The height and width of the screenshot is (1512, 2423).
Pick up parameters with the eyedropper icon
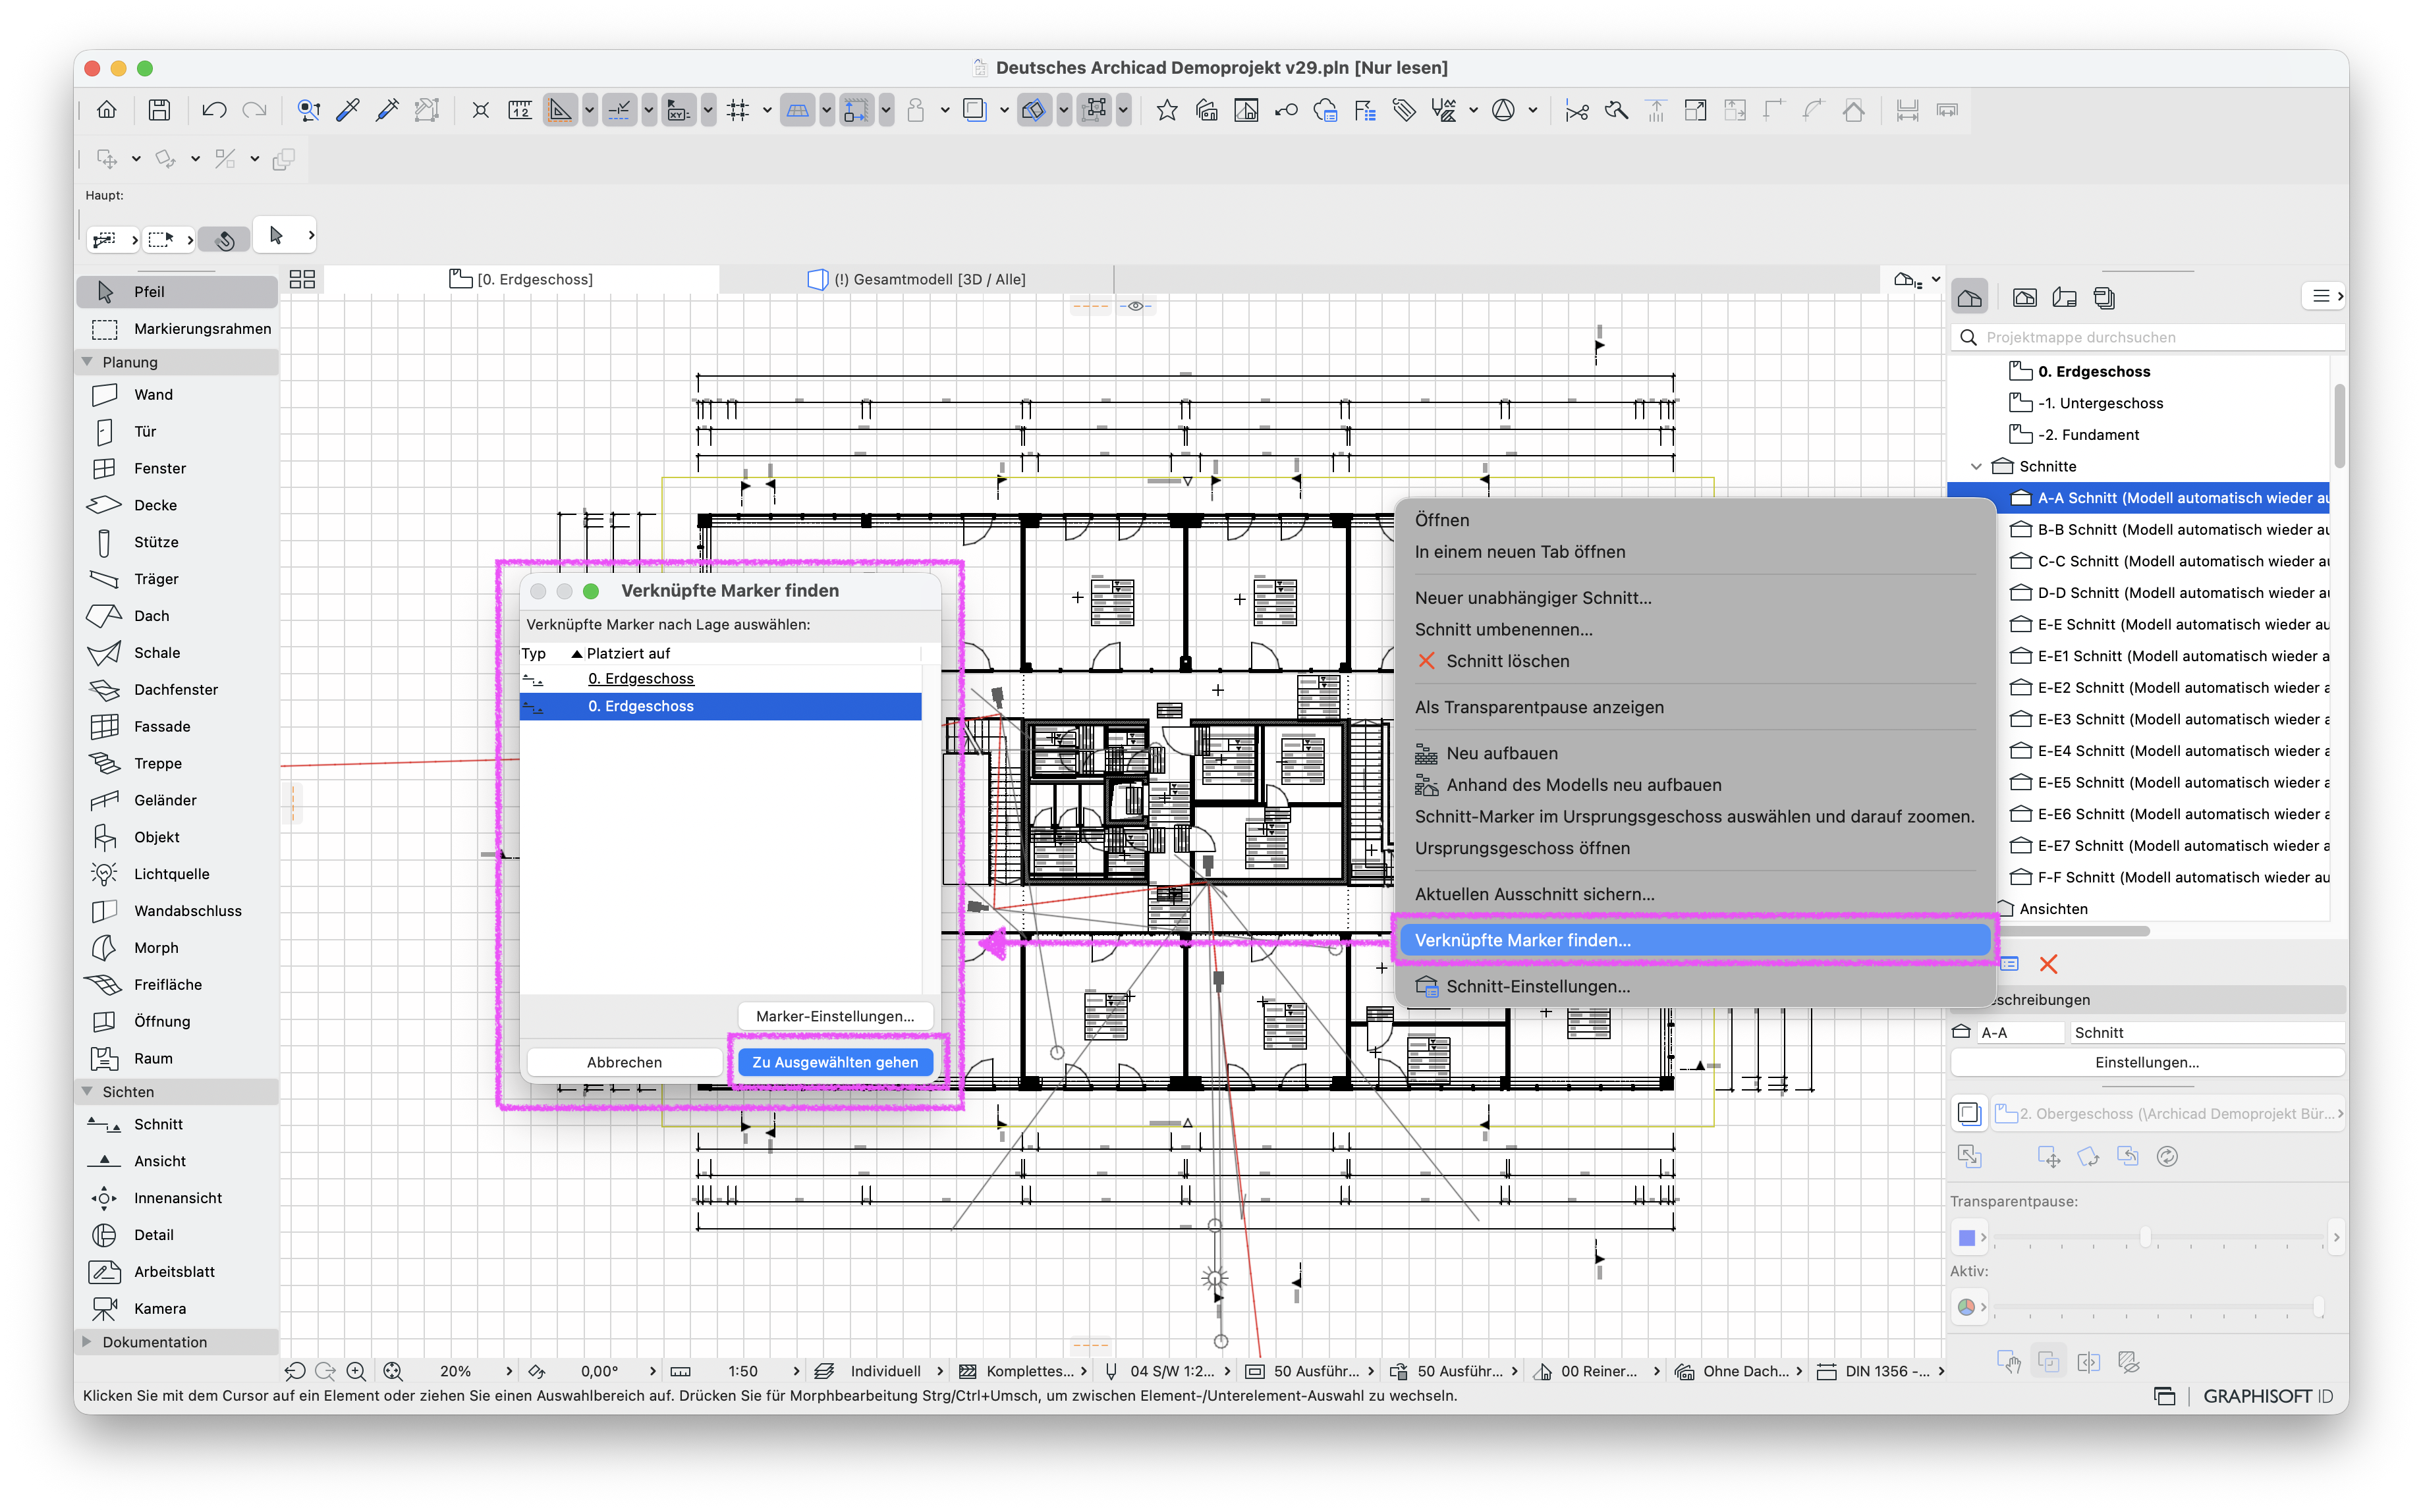(x=348, y=110)
